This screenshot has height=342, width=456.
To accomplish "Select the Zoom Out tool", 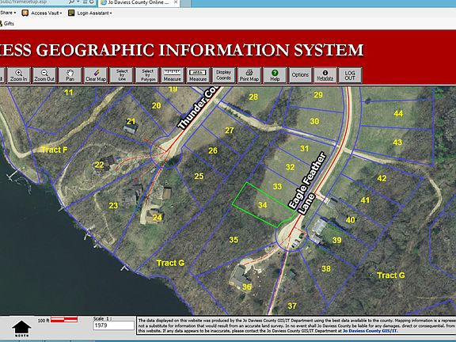I will [x=44, y=75].
